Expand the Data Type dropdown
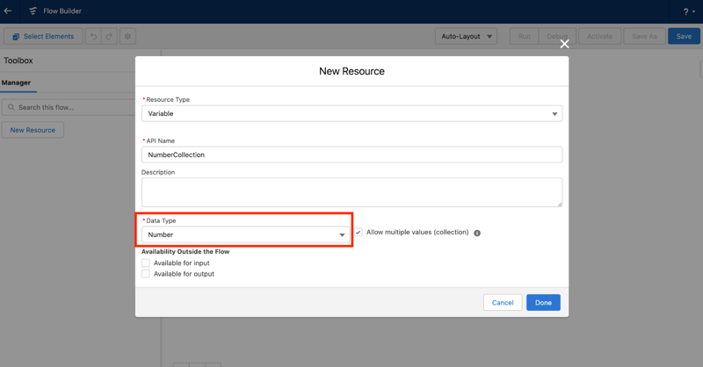The height and width of the screenshot is (367, 703). click(245, 235)
